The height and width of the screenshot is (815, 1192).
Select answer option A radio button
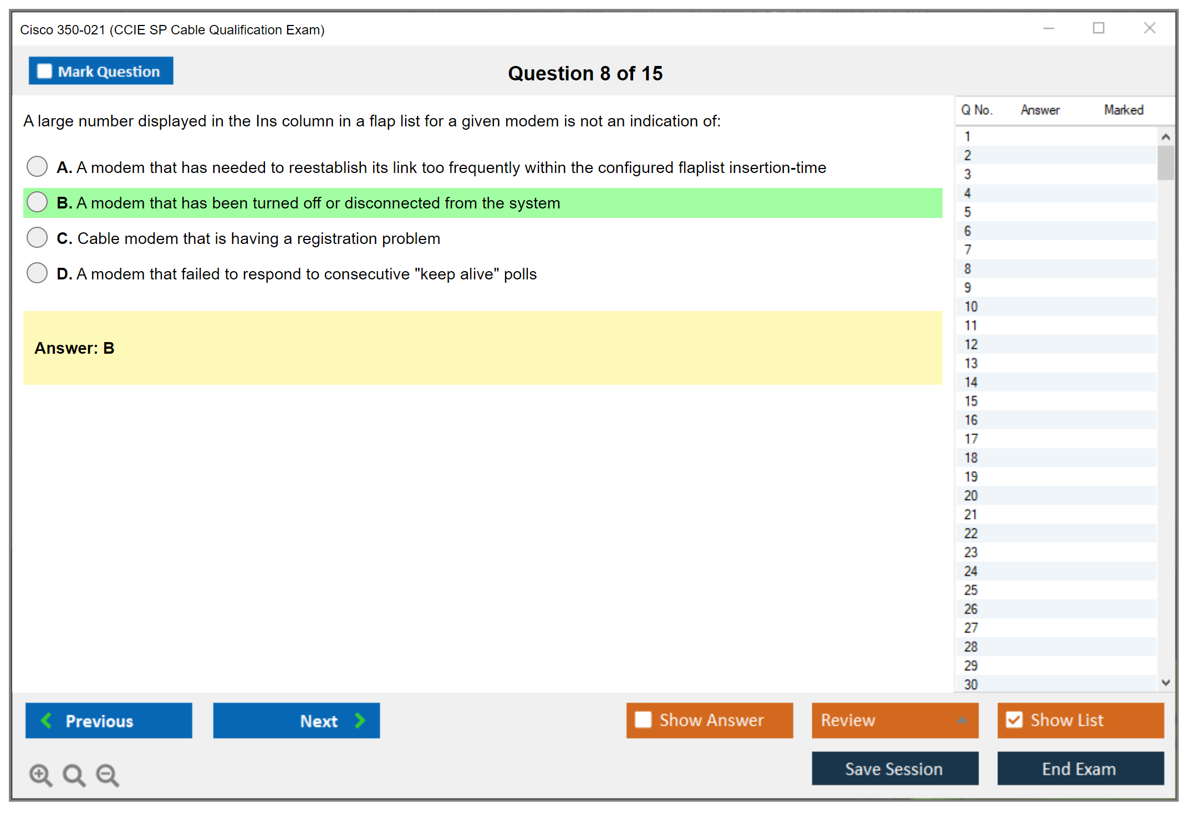pos(37,166)
